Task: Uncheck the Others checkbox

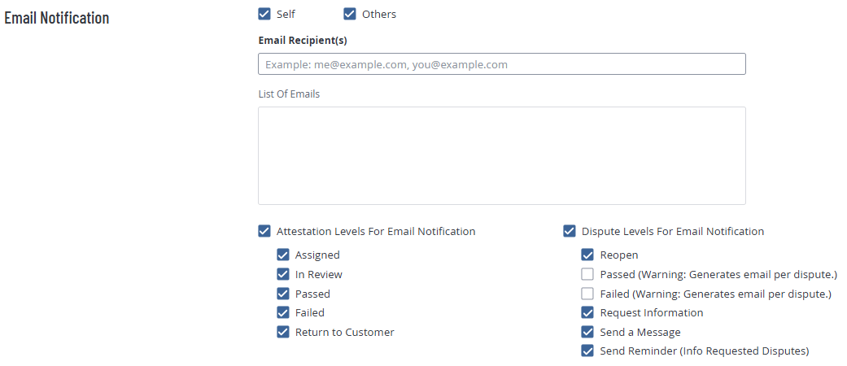Action: tap(350, 14)
